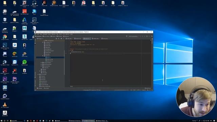The image size is (217, 122).
Task: Open the Edit menu in PhpStorm
Action: tap(38, 34)
